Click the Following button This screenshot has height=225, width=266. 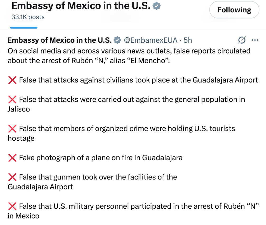[x=234, y=10]
